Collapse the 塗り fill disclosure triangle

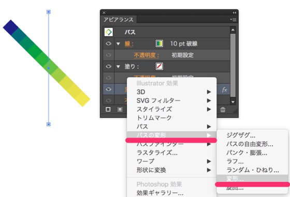[x=118, y=67]
